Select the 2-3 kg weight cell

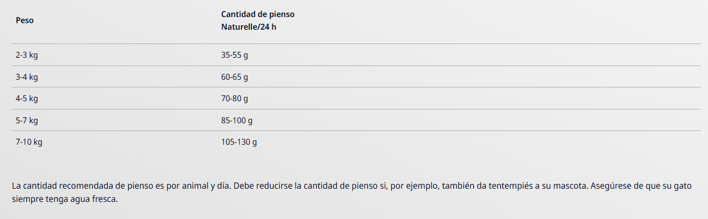pos(26,55)
